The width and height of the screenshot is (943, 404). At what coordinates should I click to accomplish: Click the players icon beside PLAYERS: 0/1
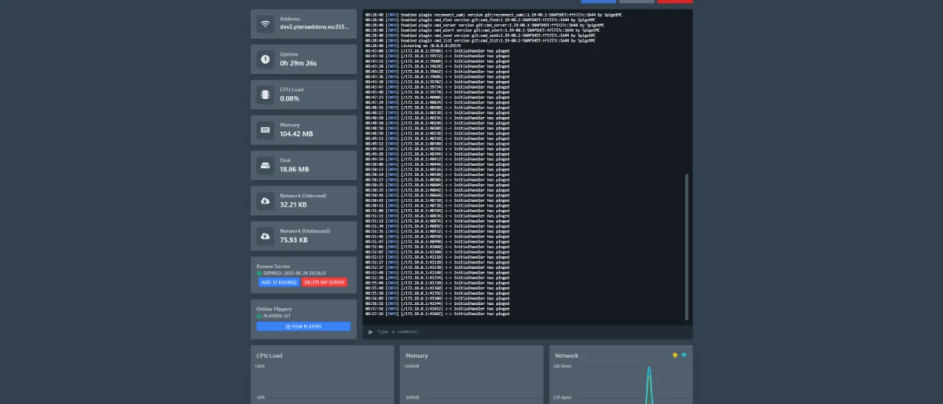pyautogui.click(x=259, y=316)
